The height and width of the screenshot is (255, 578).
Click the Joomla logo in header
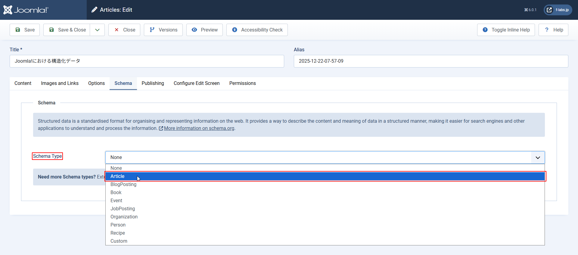(26, 10)
